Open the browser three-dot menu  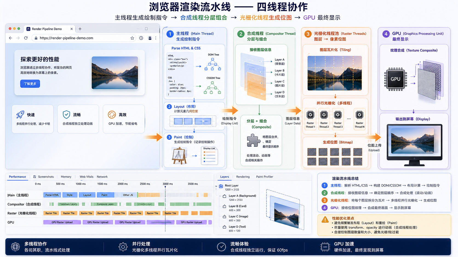(x=156, y=38)
